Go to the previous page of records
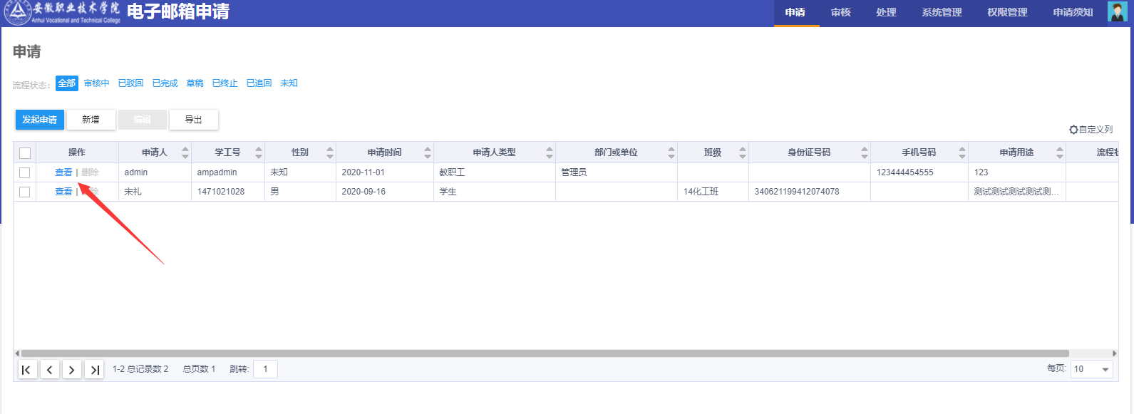The image size is (1134, 414). [49, 369]
